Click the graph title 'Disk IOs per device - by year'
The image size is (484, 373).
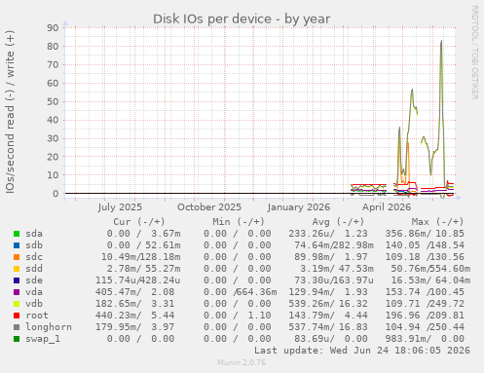pyautogui.click(x=242, y=19)
